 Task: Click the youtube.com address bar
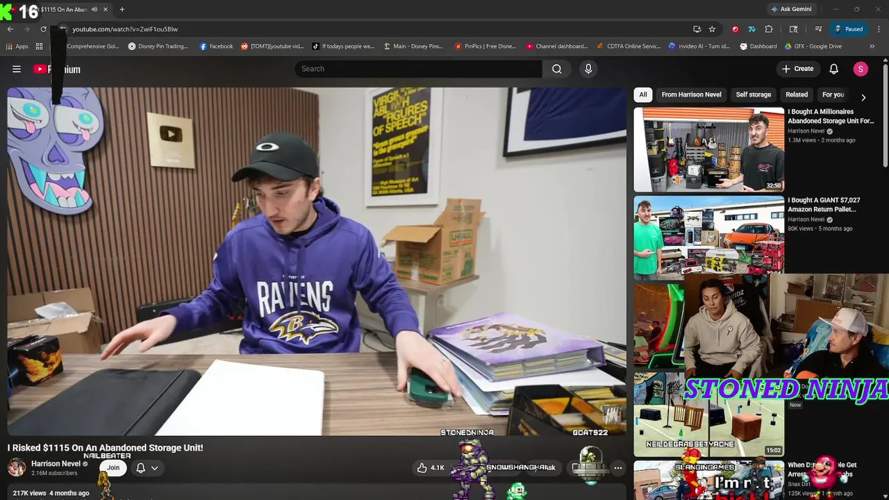(375, 29)
